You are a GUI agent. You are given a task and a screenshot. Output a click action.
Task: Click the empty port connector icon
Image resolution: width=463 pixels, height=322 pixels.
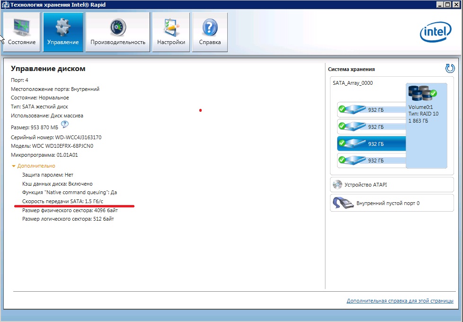[x=343, y=203]
